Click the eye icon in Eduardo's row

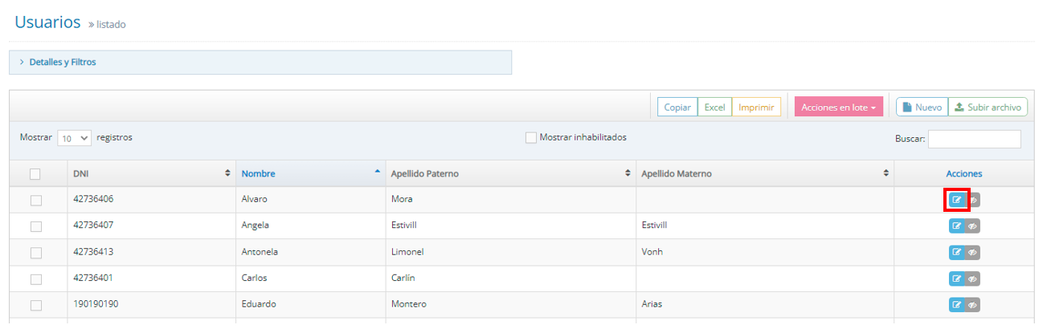(972, 304)
